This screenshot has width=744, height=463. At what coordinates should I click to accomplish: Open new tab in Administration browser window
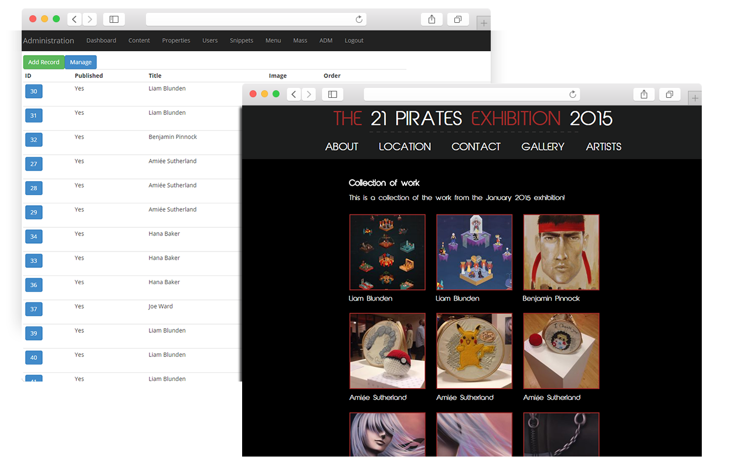483,23
